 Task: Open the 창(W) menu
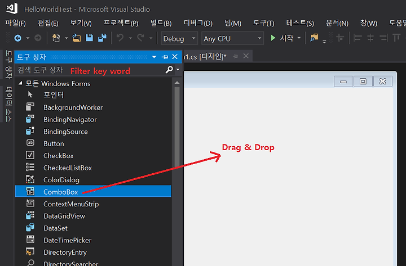368,23
